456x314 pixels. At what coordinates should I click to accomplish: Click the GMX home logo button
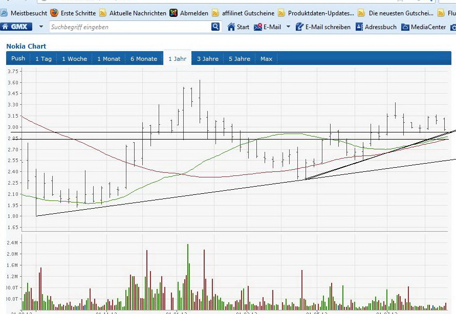[16, 27]
